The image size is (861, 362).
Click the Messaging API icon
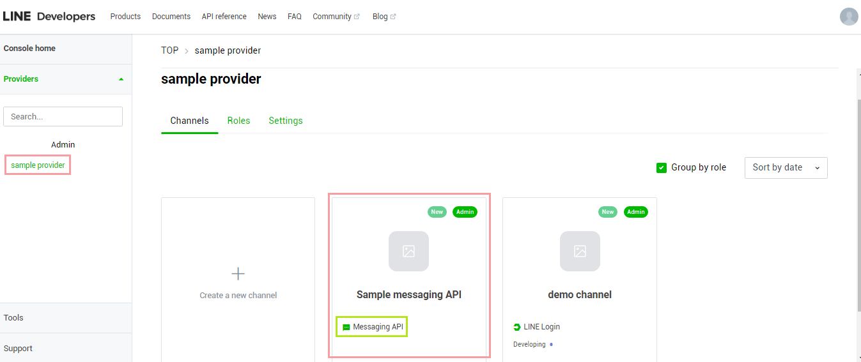click(x=346, y=327)
